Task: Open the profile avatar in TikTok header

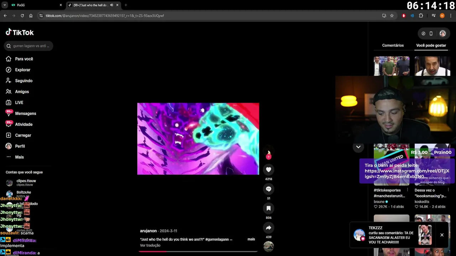Action: 442,33
